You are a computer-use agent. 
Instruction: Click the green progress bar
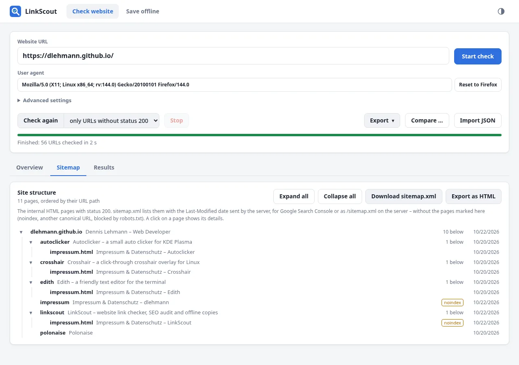259,135
